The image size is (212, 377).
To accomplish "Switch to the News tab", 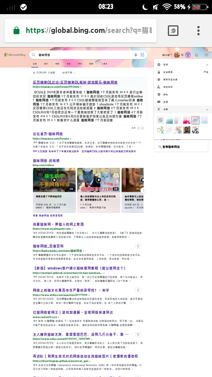I will [x=80, y=64].
